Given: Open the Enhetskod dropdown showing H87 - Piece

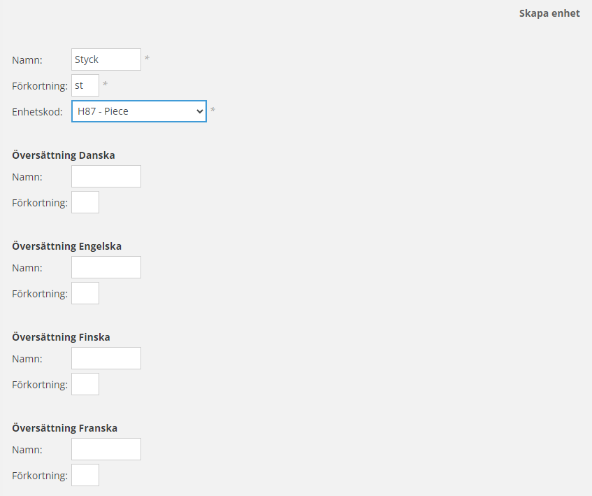Looking at the screenshot, I should pyautogui.click(x=138, y=111).
